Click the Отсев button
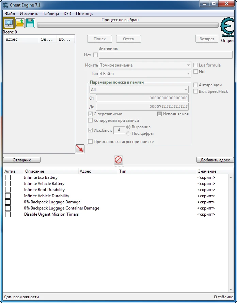Screen dimensions: 237x303 click(128, 39)
